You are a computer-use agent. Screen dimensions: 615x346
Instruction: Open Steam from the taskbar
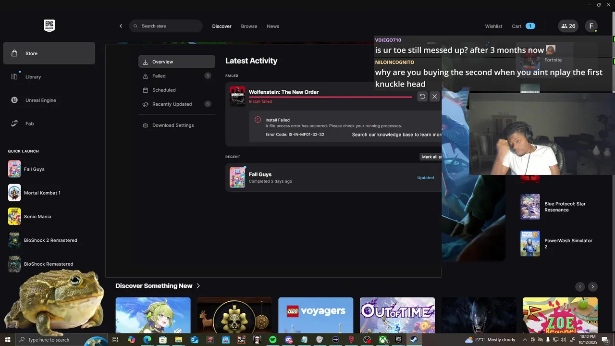pyautogui.click(x=414, y=340)
